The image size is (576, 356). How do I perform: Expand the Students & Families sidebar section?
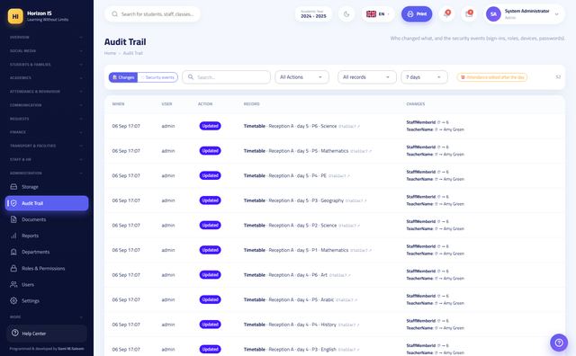(46, 64)
